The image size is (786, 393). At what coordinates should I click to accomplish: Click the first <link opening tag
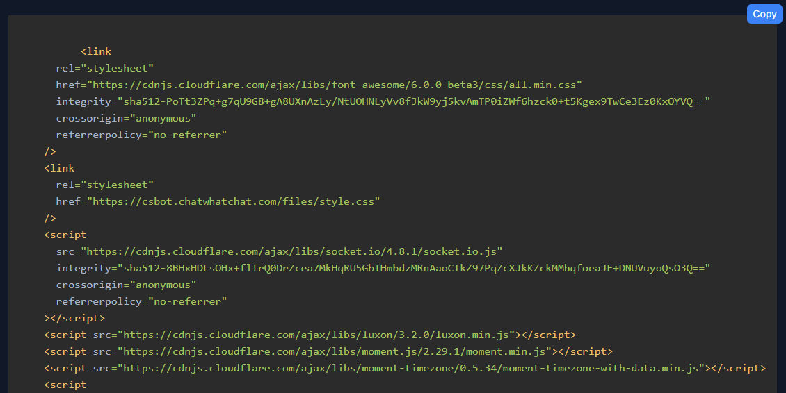[x=96, y=51]
